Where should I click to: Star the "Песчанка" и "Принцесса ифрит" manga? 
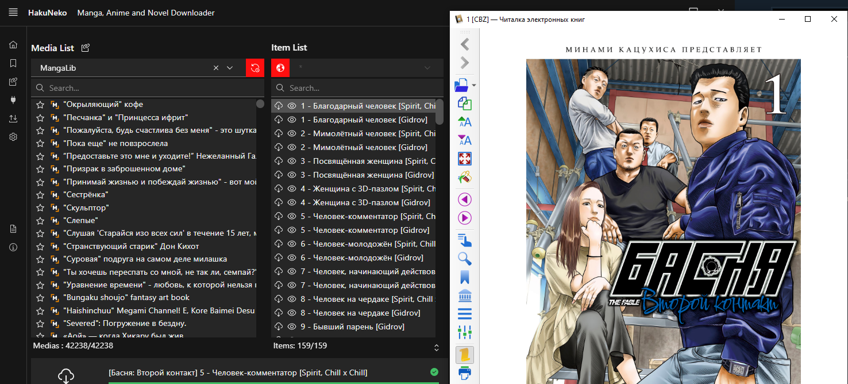pos(40,117)
